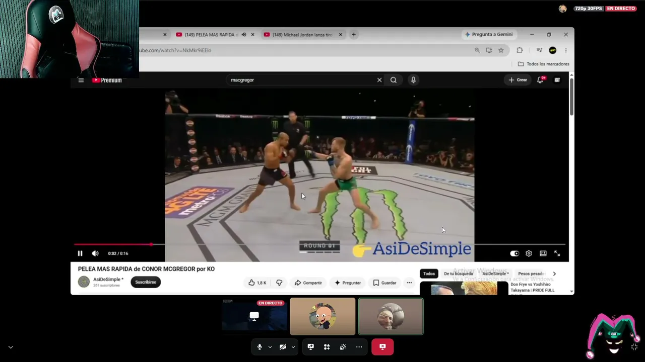Pause the YouTube video
The width and height of the screenshot is (645, 362).
point(80,253)
